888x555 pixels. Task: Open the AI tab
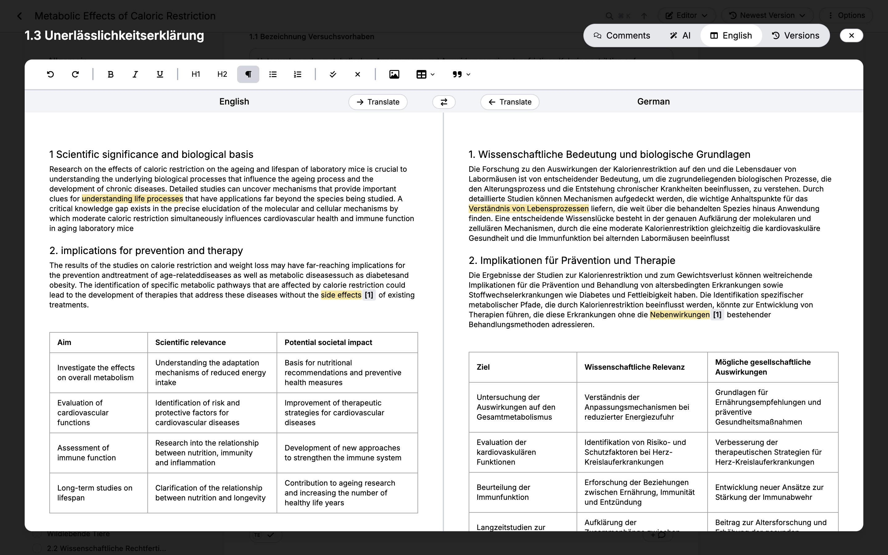click(680, 35)
